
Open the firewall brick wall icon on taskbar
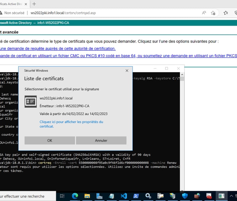[197, 196]
